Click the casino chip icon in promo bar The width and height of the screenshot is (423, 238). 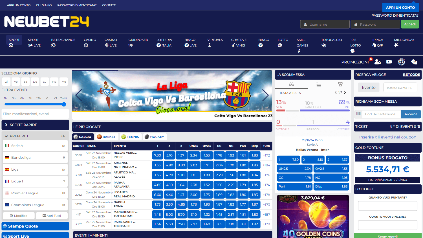[x=402, y=62]
